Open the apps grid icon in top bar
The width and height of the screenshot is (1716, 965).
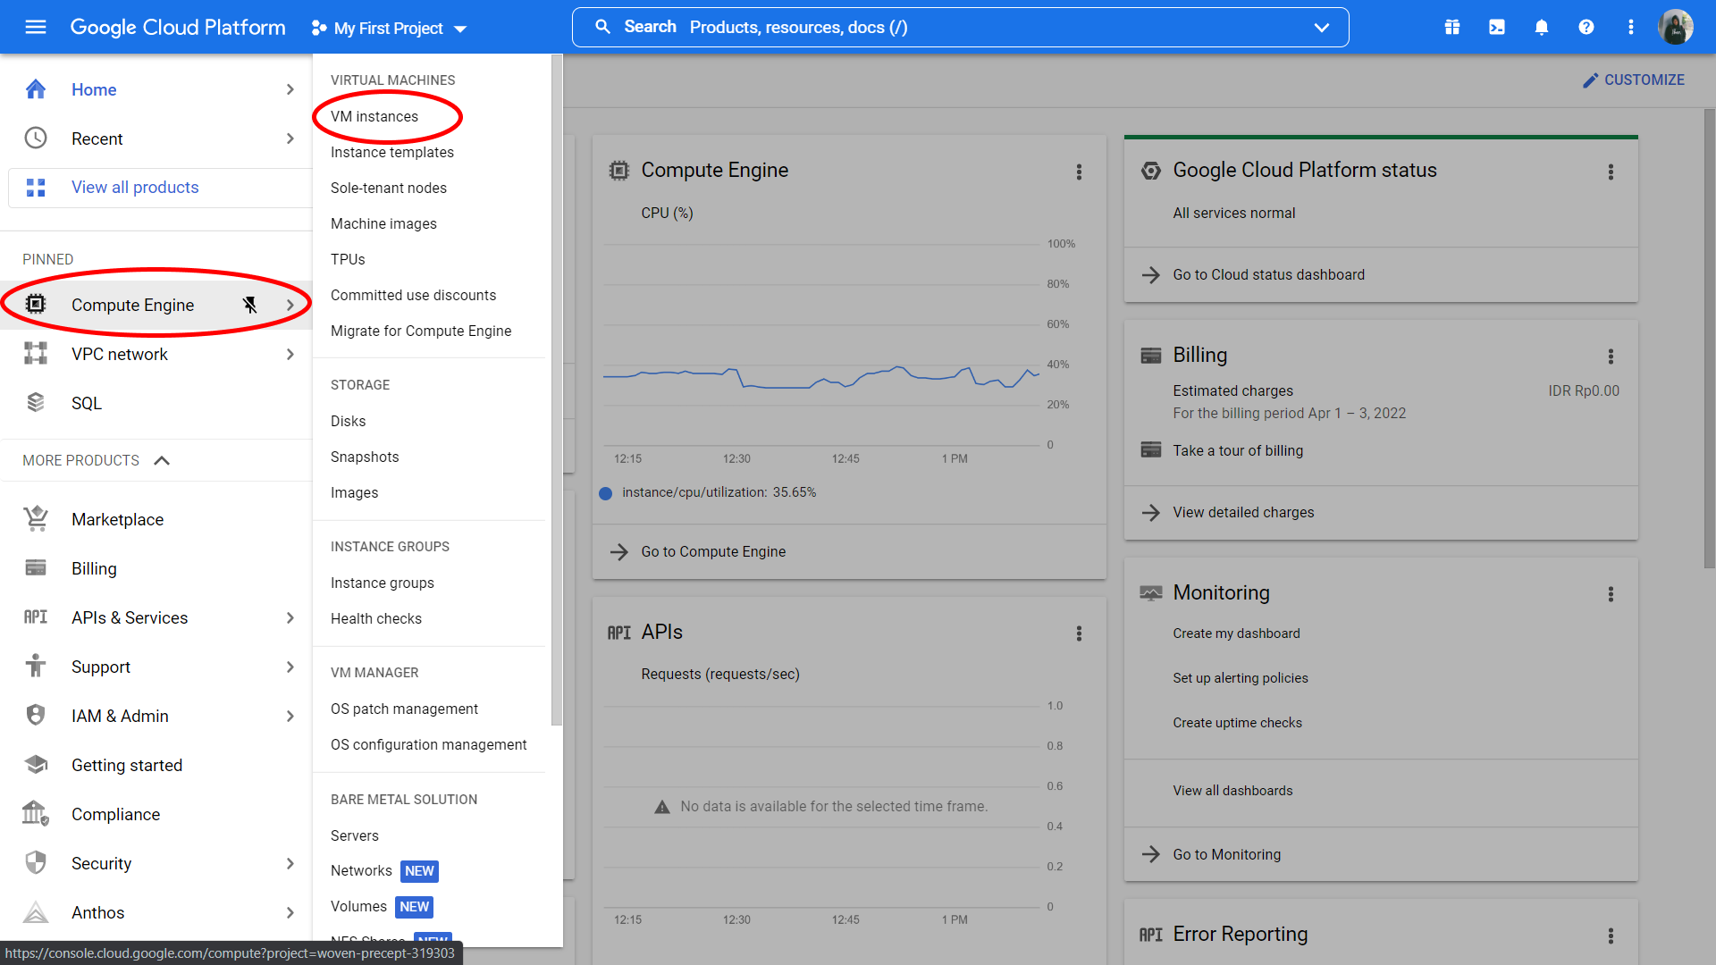pos(1451,27)
